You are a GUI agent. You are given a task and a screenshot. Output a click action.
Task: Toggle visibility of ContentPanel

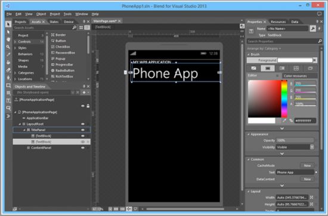click(x=83, y=148)
